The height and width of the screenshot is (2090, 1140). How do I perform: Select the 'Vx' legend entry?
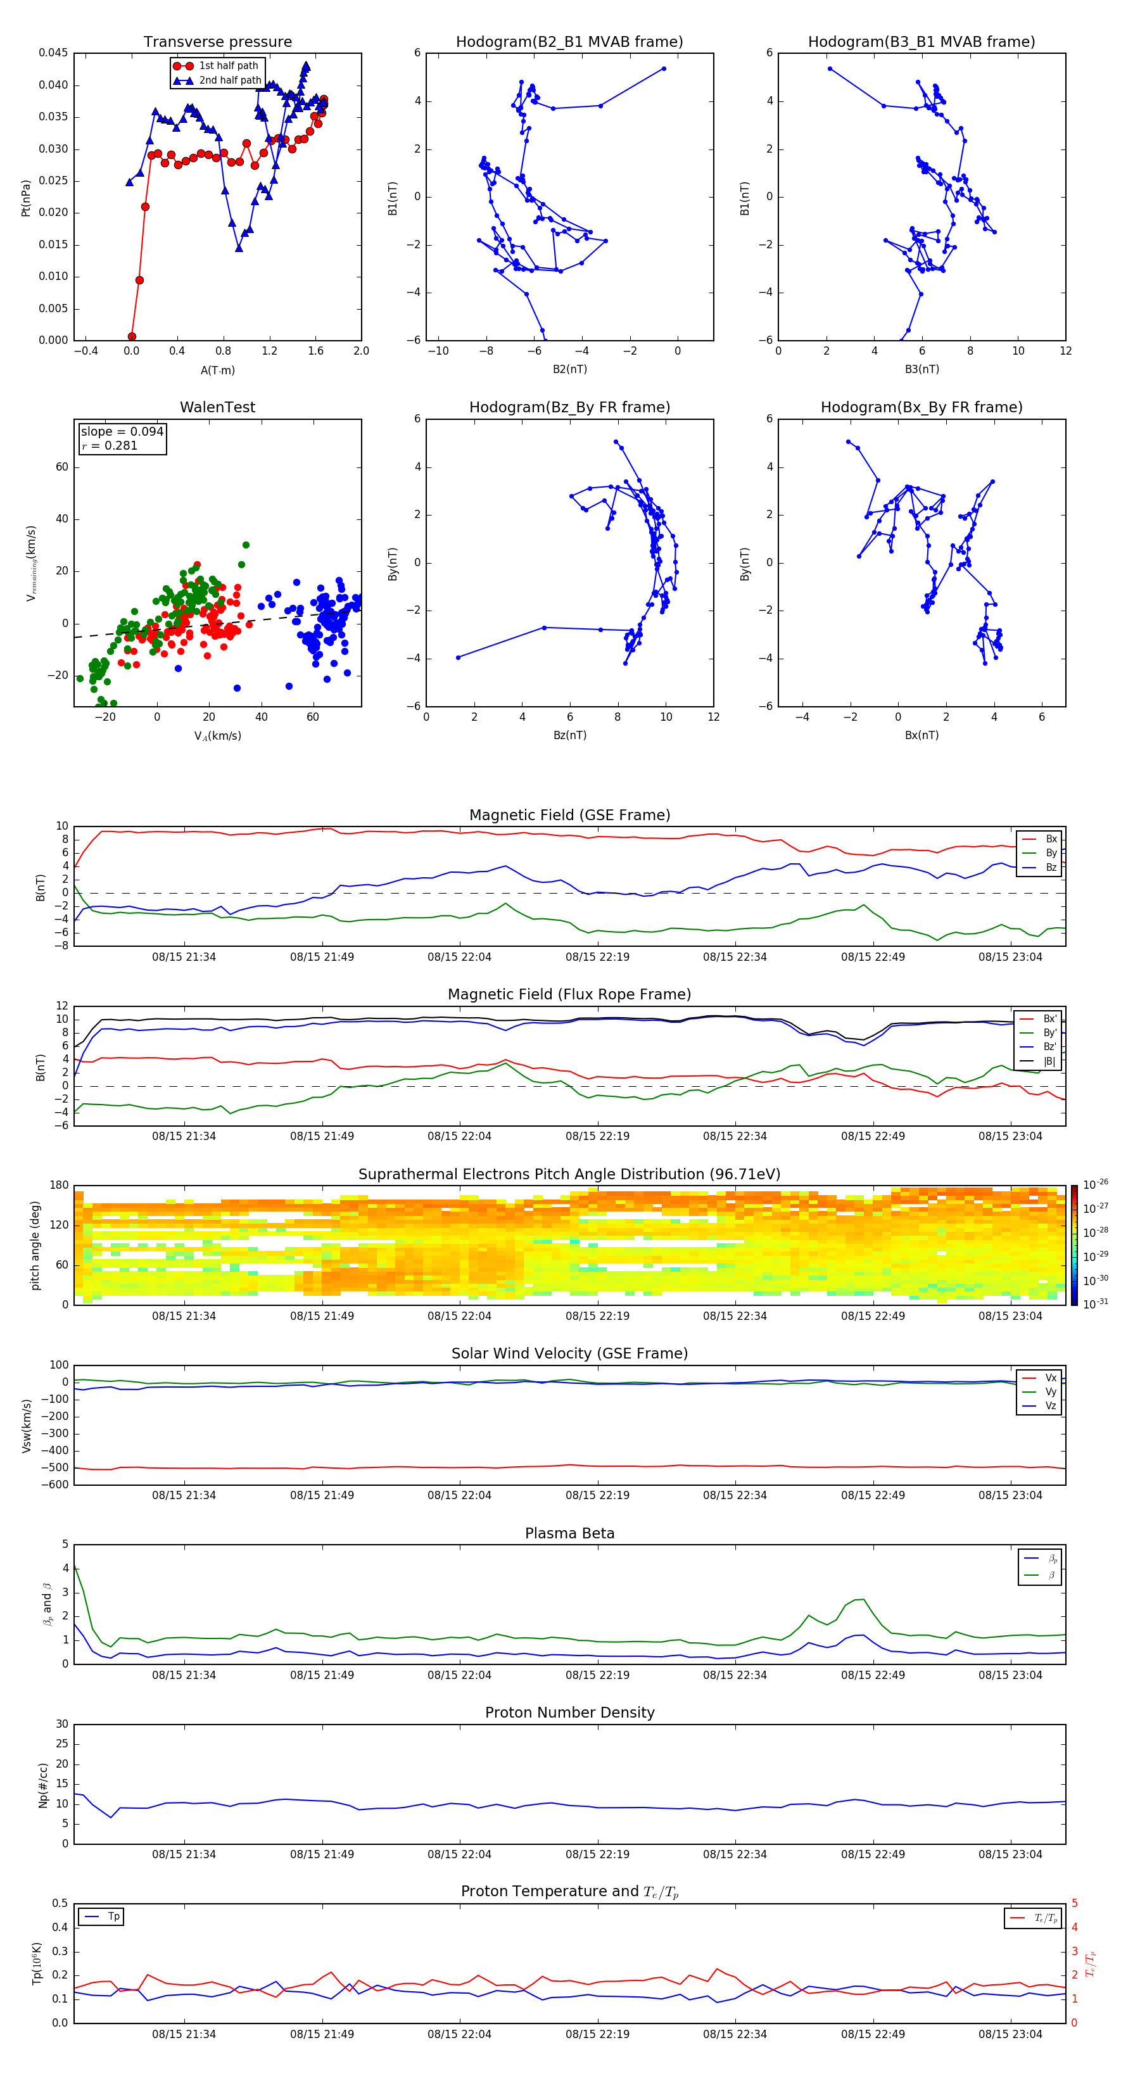(1039, 1377)
